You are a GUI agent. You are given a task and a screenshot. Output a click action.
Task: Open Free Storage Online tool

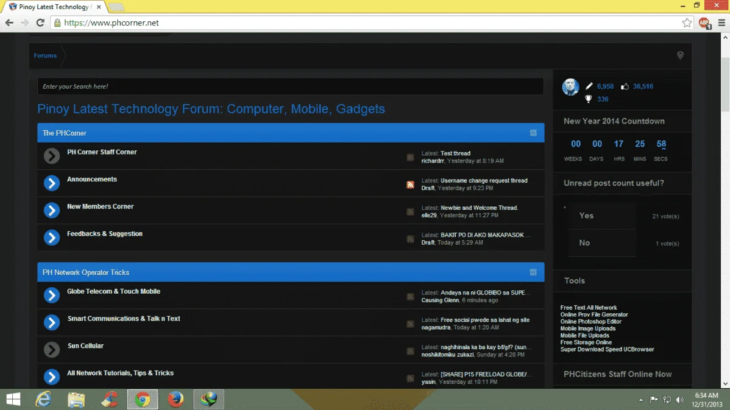(x=586, y=342)
